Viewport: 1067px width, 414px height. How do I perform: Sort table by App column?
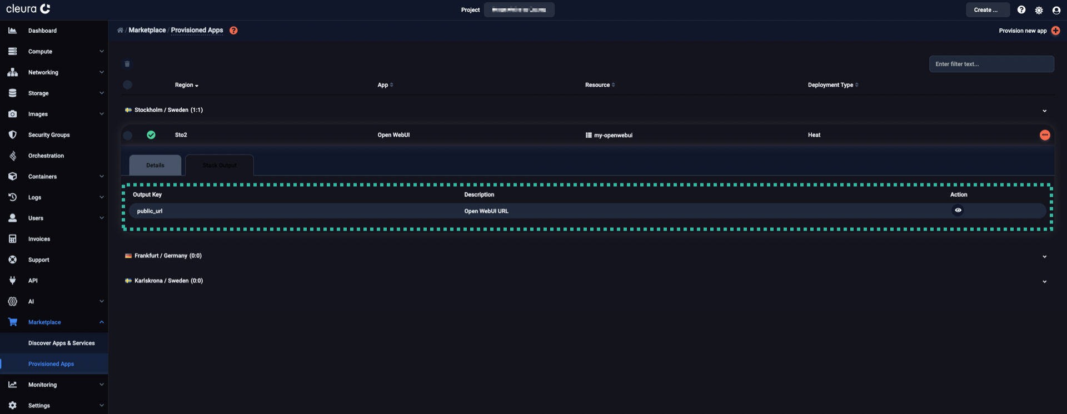(385, 85)
